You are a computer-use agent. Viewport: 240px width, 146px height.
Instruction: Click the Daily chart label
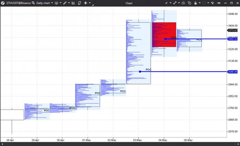[43, 3]
